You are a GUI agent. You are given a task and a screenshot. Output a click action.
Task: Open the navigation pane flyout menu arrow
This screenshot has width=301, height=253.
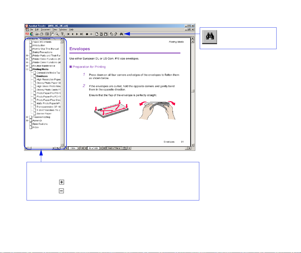click(62, 39)
